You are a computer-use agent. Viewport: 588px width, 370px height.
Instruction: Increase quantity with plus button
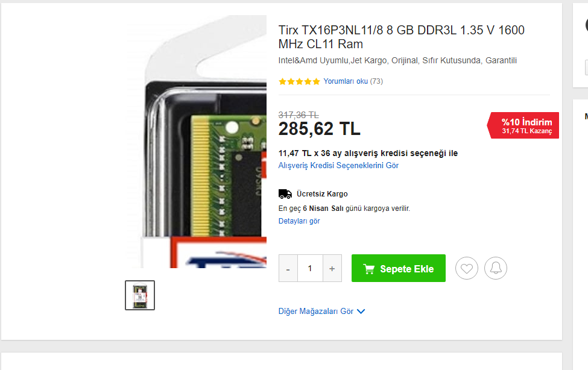click(x=332, y=268)
